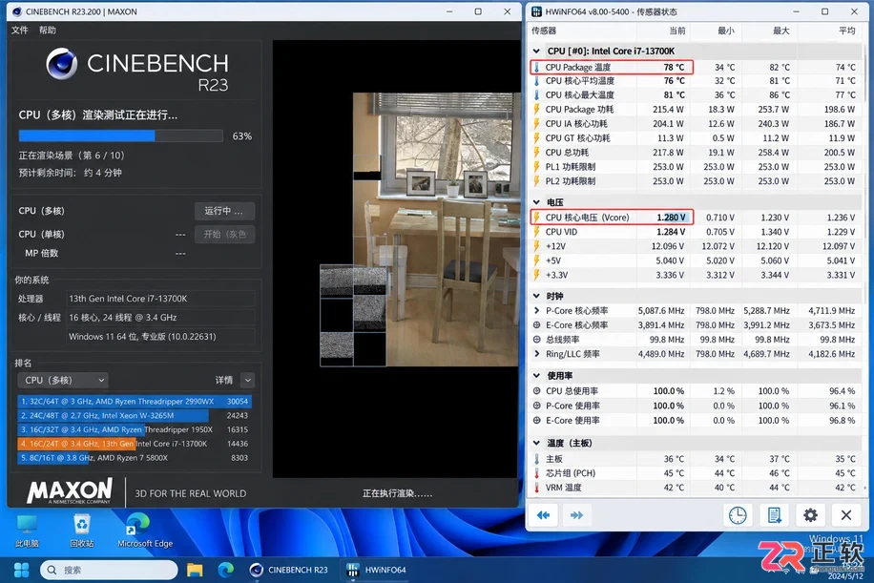The height and width of the screenshot is (583, 874).
Task: Click the HWiNFO toolbar X close button
Action: 846,515
